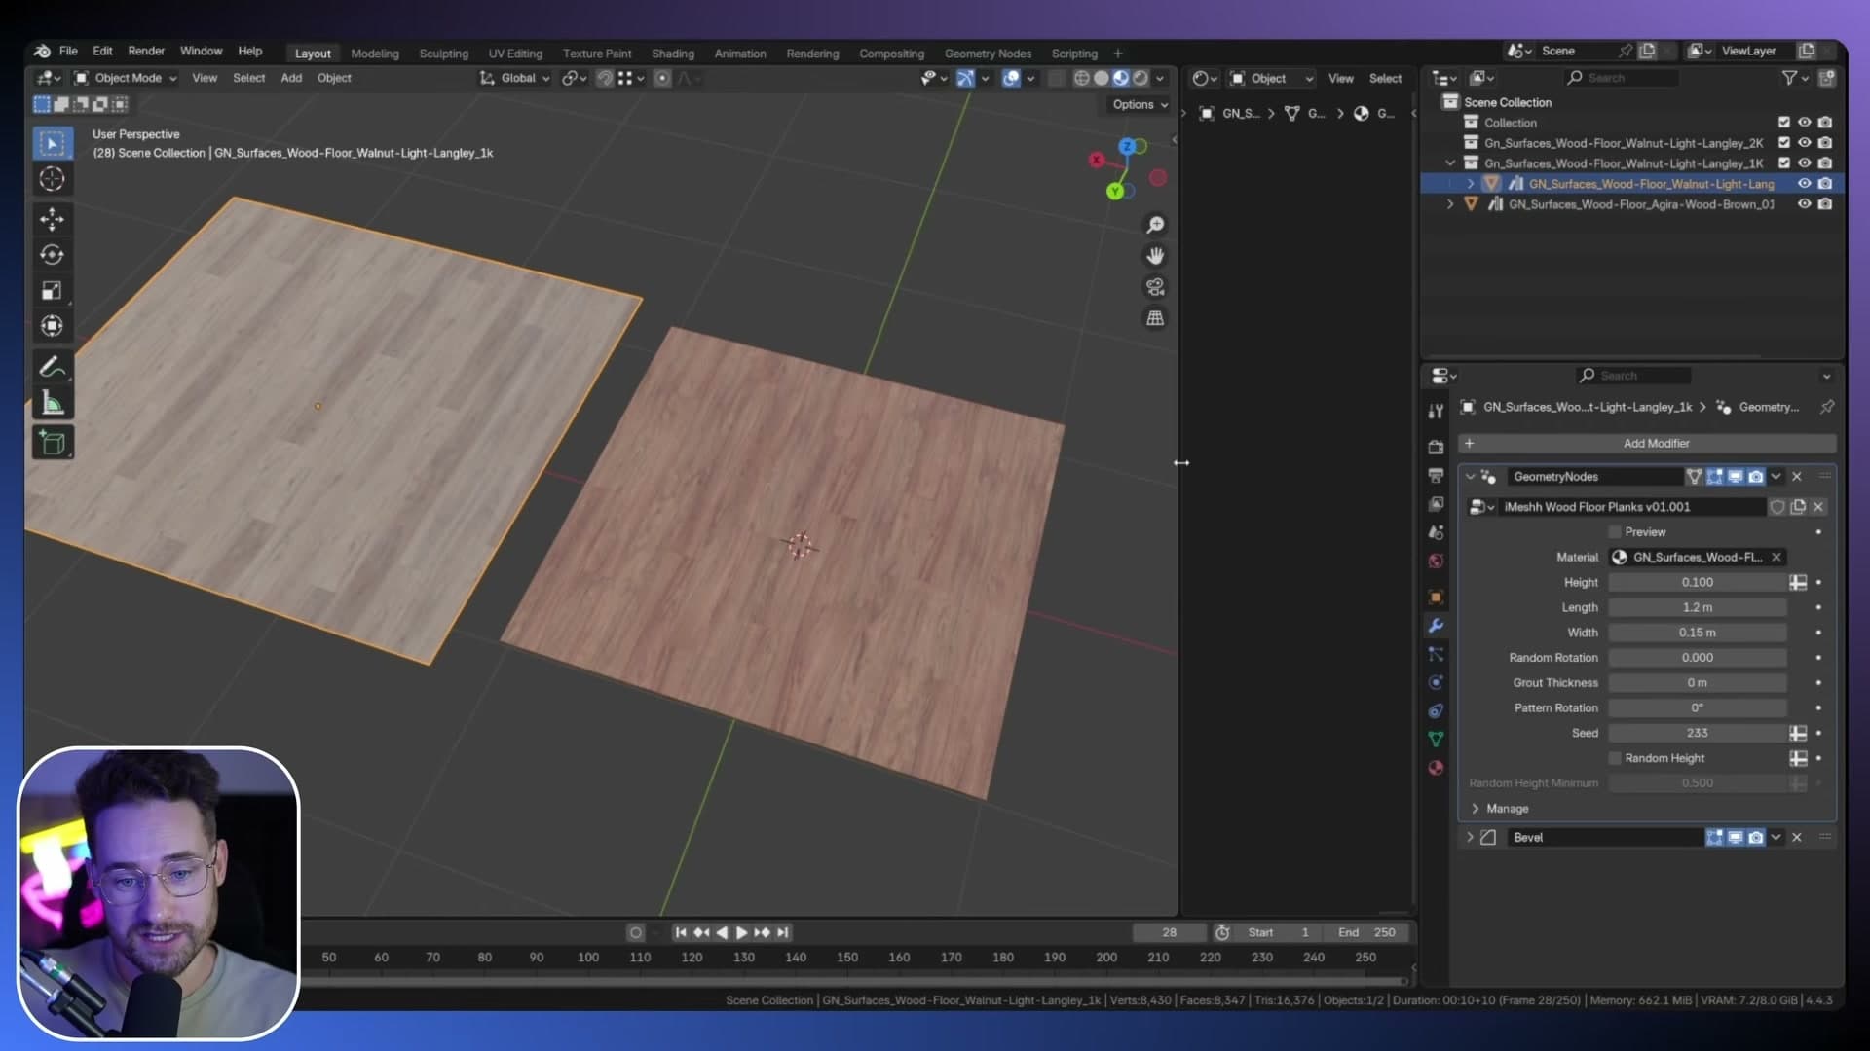This screenshot has height=1051, width=1870.
Task: Select the Cursor tool in the viewport toolbar
Action: pos(52,179)
